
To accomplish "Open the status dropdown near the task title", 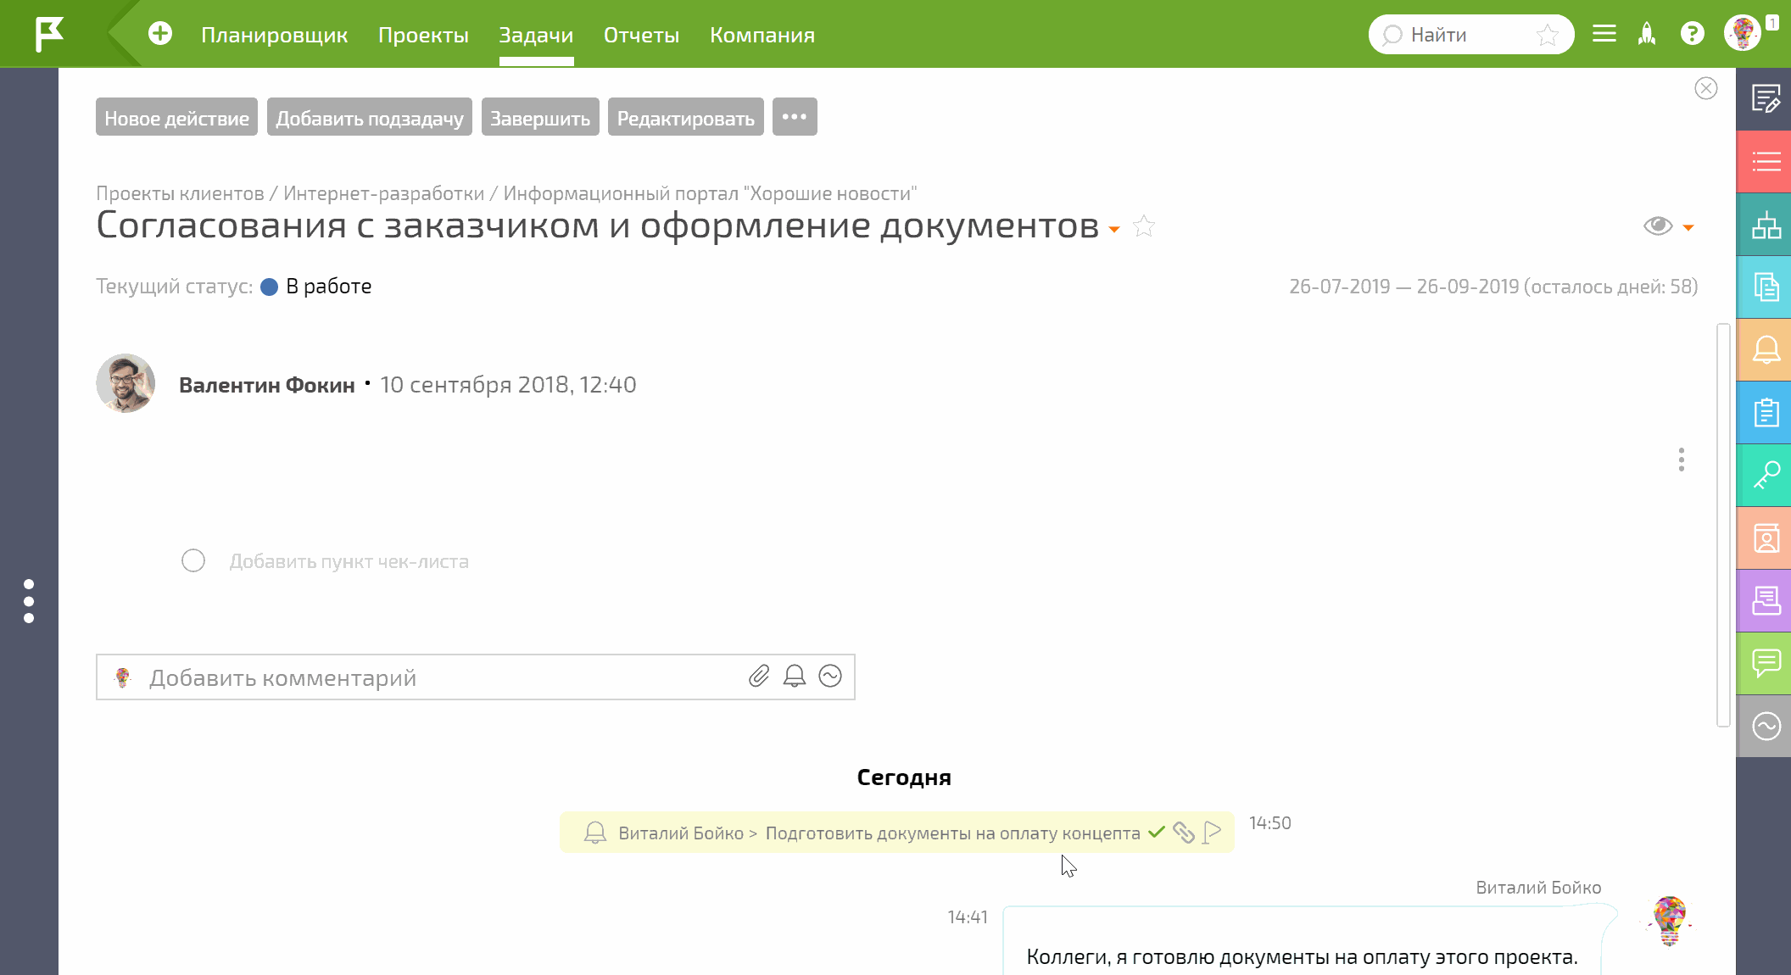I will (x=1113, y=230).
